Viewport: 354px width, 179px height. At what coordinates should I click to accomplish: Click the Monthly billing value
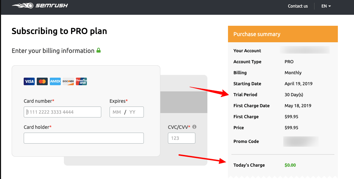point(293,73)
